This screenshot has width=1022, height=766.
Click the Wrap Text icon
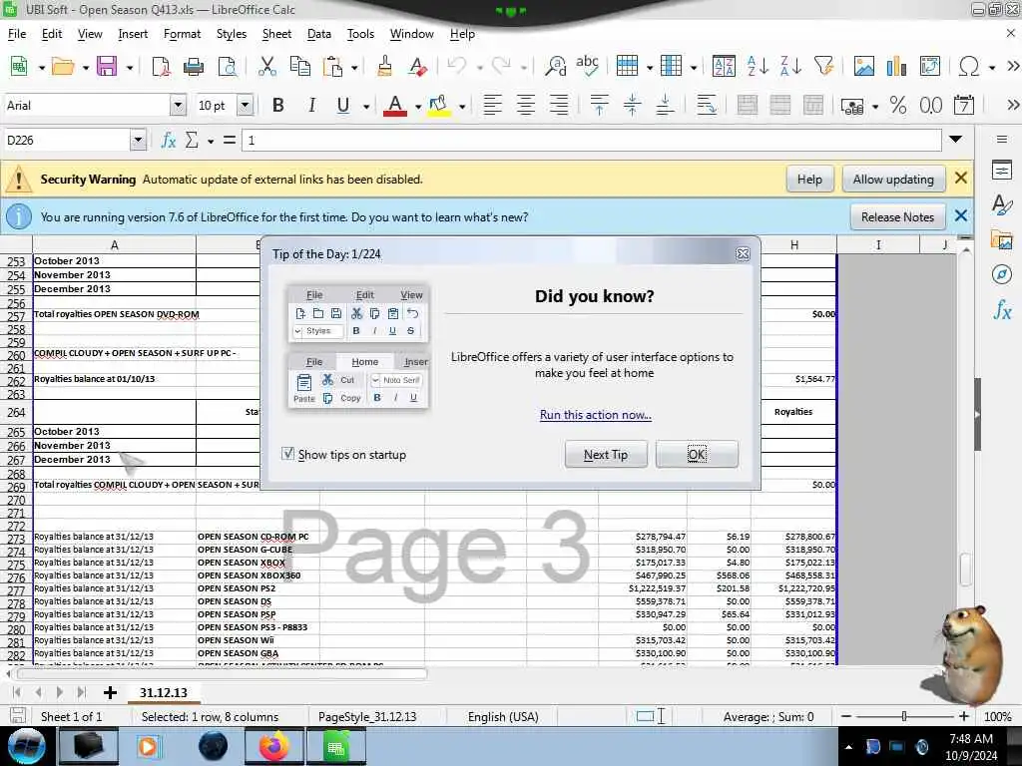[707, 105]
